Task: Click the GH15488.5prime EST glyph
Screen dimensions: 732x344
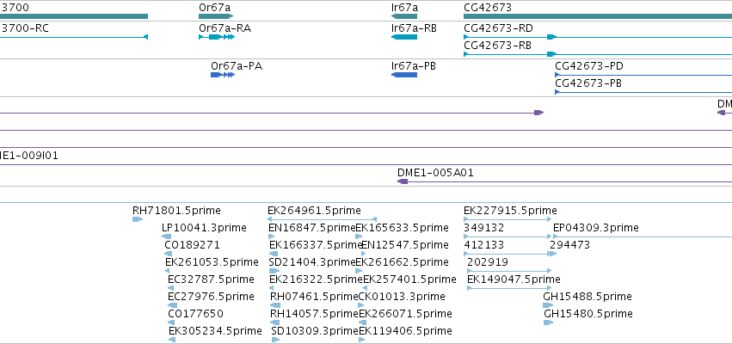Action: tap(548, 305)
